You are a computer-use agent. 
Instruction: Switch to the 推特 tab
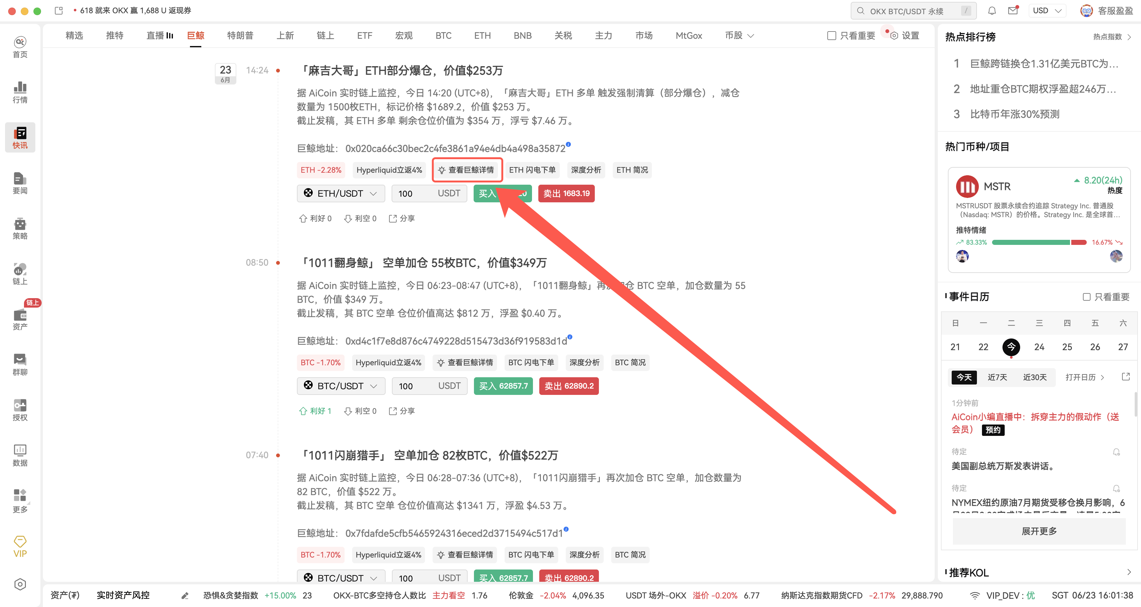click(x=114, y=35)
